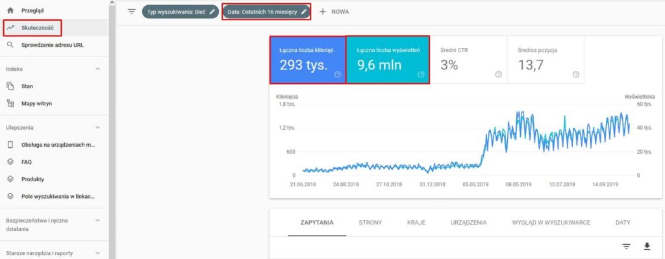Click the Wyświetlenia axis label
665x259 pixels.
click(x=640, y=97)
